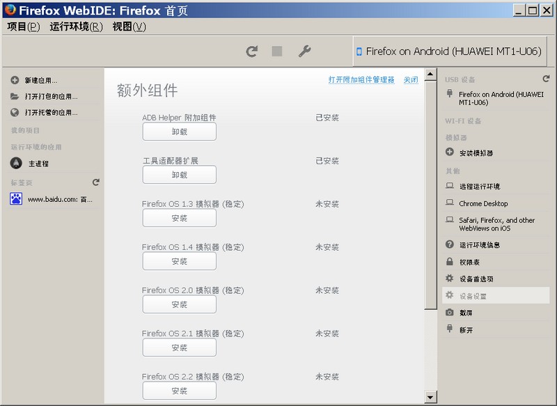Screen dimensions: 557x406
Task: Click the 远程运行环境 label
Action: 480,187
